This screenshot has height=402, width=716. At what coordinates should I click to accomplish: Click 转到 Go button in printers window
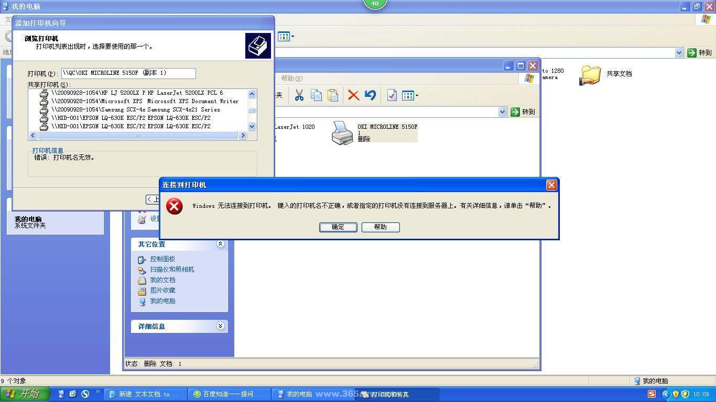tap(523, 111)
